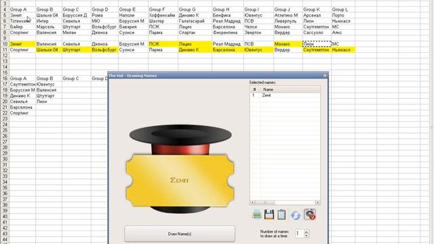The width and height of the screenshot is (434, 244).
Task: Increase number of names to draw
Action: point(307,232)
